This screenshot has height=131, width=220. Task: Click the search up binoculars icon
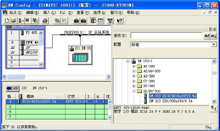[207, 36]
